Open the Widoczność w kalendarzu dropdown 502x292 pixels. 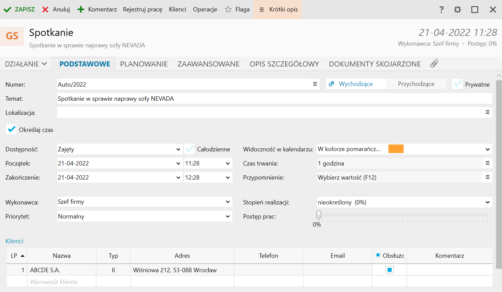488,149
